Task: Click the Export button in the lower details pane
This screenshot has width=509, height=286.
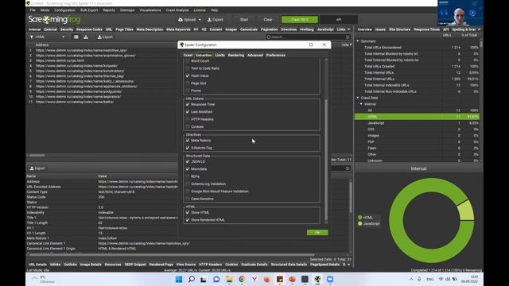Action: [37, 168]
